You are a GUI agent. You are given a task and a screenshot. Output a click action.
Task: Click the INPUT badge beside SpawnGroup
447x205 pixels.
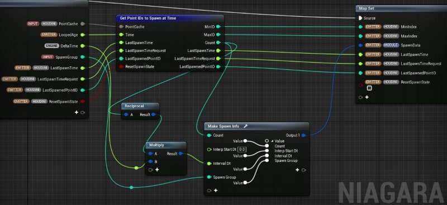[47, 57]
